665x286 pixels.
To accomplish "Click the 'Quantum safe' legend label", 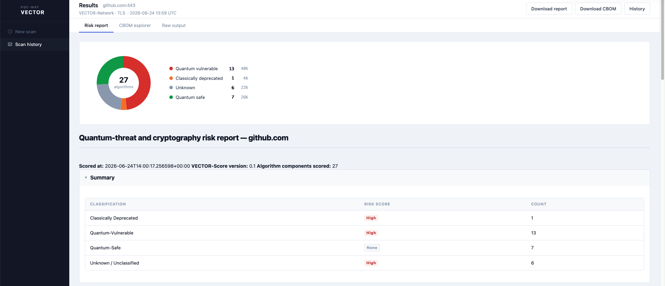I will [x=190, y=97].
